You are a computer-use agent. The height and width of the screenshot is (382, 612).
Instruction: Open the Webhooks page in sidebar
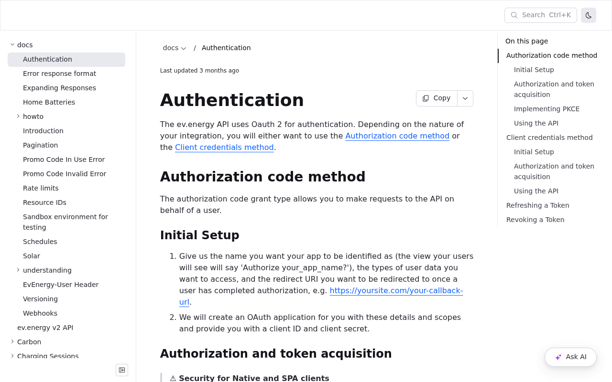(40, 313)
